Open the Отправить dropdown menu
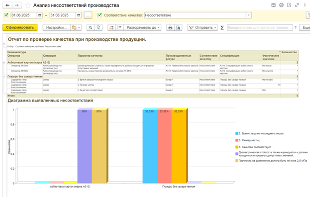The height and width of the screenshot is (197, 310). click(202, 28)
